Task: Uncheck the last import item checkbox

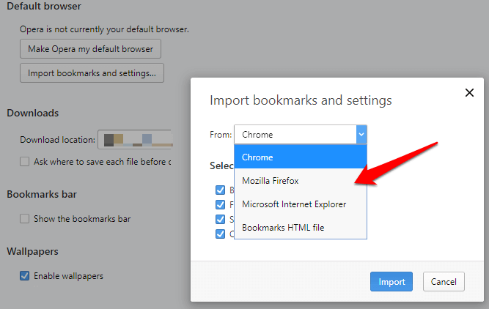Action: pyautogui.click(x=220, y=234)
